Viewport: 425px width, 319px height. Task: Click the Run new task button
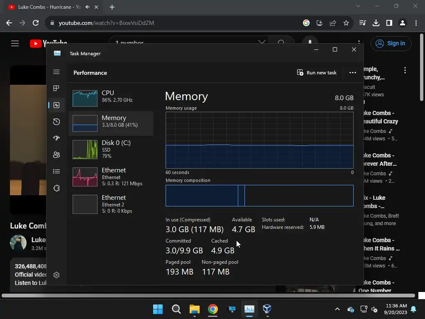(317, 73)
